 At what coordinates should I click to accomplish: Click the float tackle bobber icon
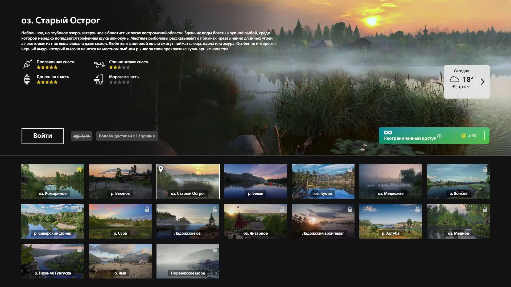coord(27,64)
